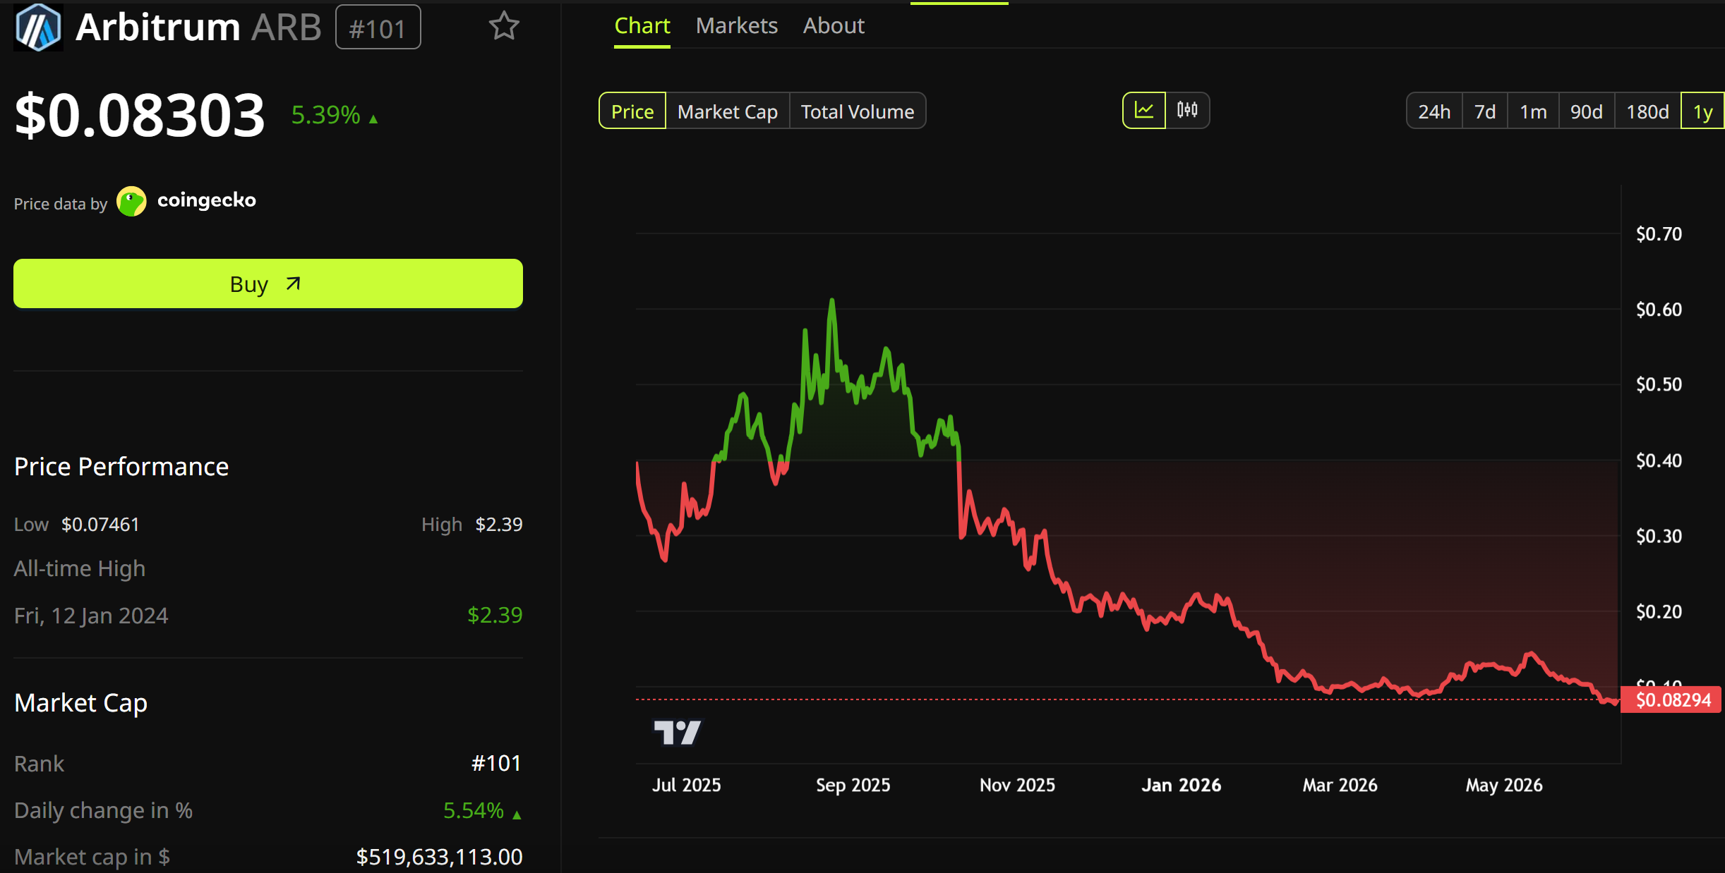Viewport: 1725px width, 873px height.
Task: Click the Jan 2026 axis label
Action: click(x=1181, y=785)
